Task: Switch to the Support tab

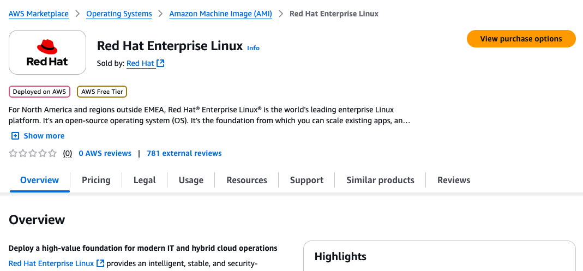Action: click(x=306, y=180)
